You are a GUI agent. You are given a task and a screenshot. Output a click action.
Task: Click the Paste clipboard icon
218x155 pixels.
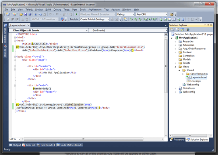[44, 14]
